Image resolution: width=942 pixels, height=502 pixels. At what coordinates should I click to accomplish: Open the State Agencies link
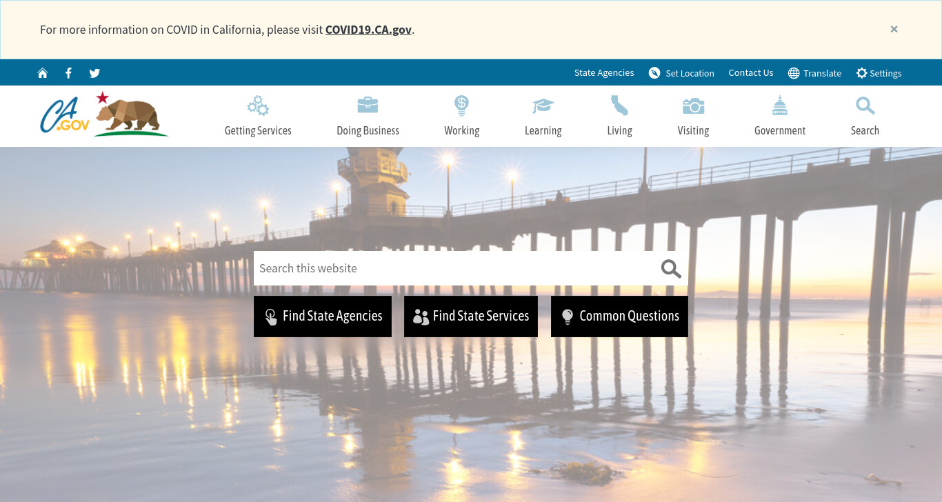[x=604, y=73]
